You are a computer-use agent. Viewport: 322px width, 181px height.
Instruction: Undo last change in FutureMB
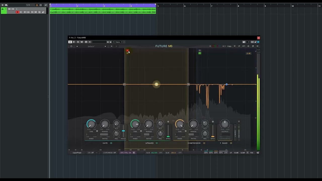112,46
